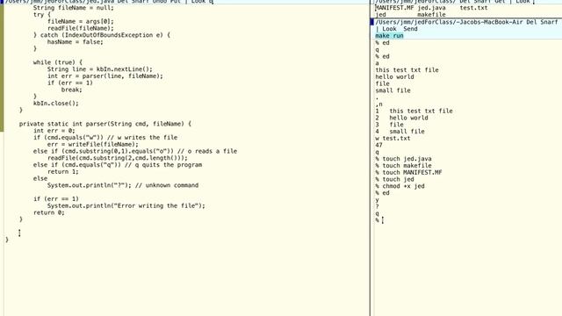Click the 'Error writing the file' println line
Viewport: 562px width, 316px height.
click(x=126, y=205)
